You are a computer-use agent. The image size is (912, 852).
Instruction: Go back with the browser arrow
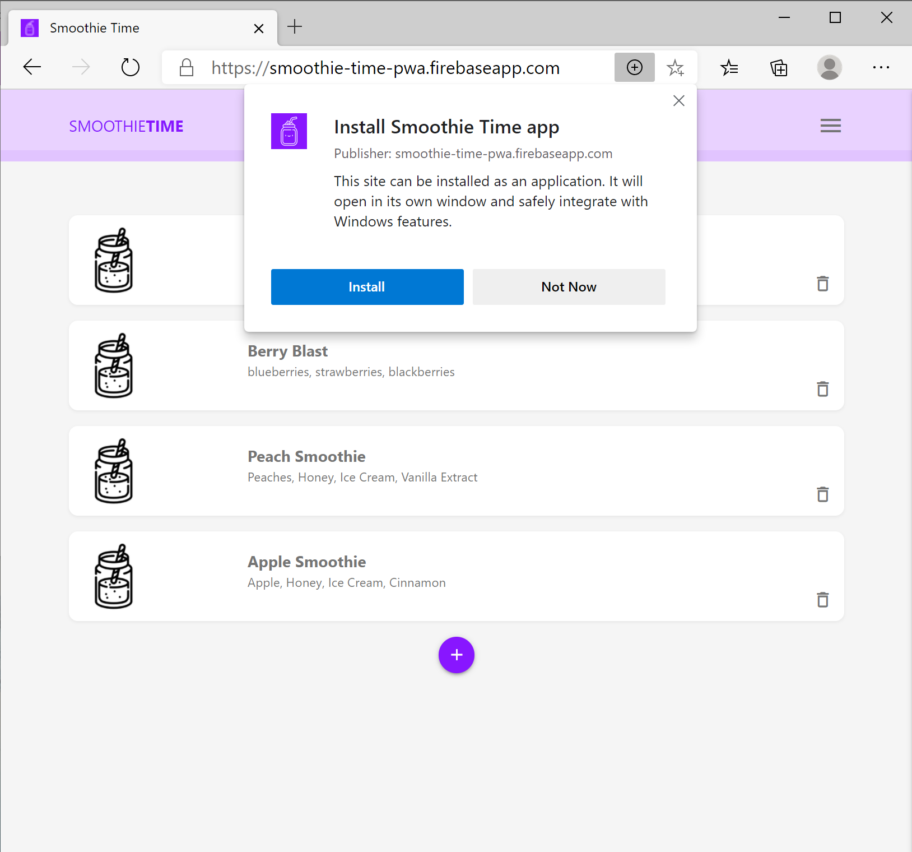[x=32, y=68]
